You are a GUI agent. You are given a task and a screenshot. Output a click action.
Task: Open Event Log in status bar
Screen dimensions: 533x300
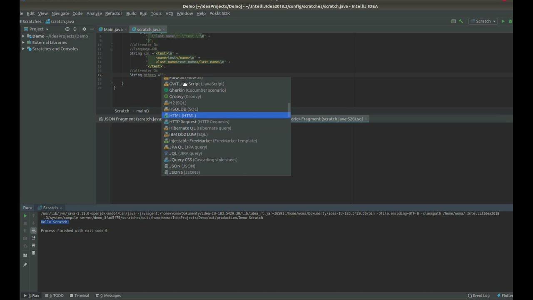pos(479,295)
